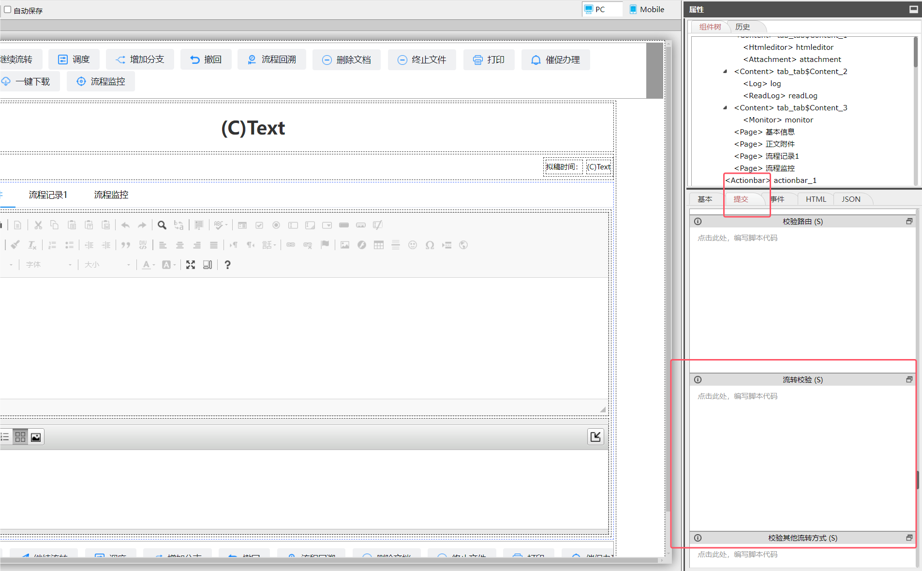Click the Insert Image icon in editor toolbar
Viewport: 922px width, 571px height.
tap(344, 245)
